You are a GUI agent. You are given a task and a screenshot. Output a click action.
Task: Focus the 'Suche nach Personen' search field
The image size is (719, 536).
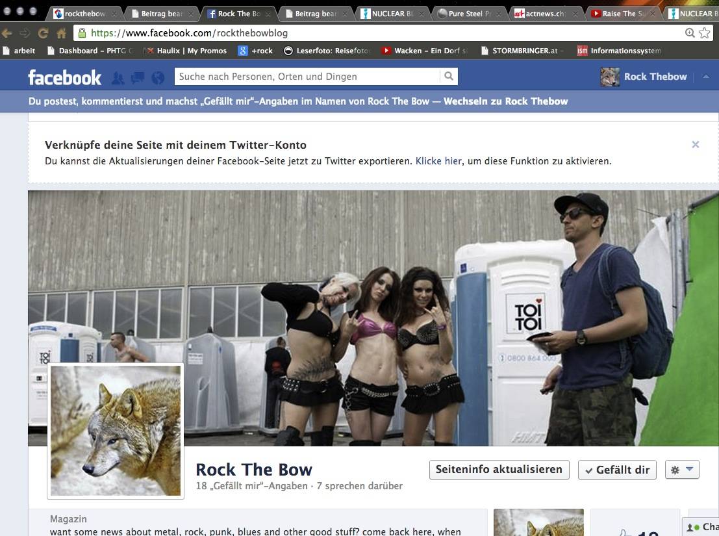307,77
